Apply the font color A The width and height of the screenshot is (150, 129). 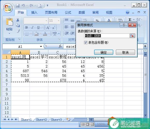point(45,34)
